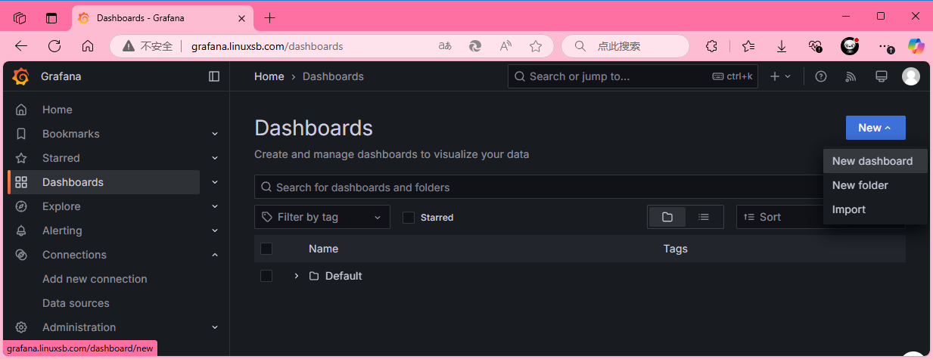Open the browser favorites list icon

pyautogui.click(x=748, y=46)
